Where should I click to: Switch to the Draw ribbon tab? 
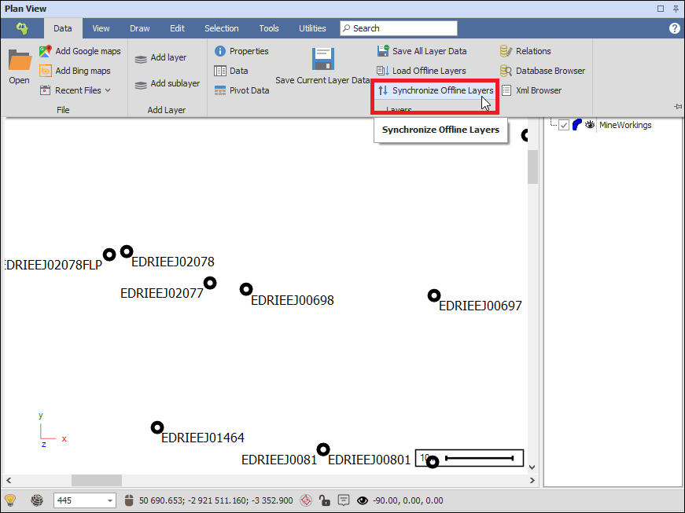tap(140, 28)
